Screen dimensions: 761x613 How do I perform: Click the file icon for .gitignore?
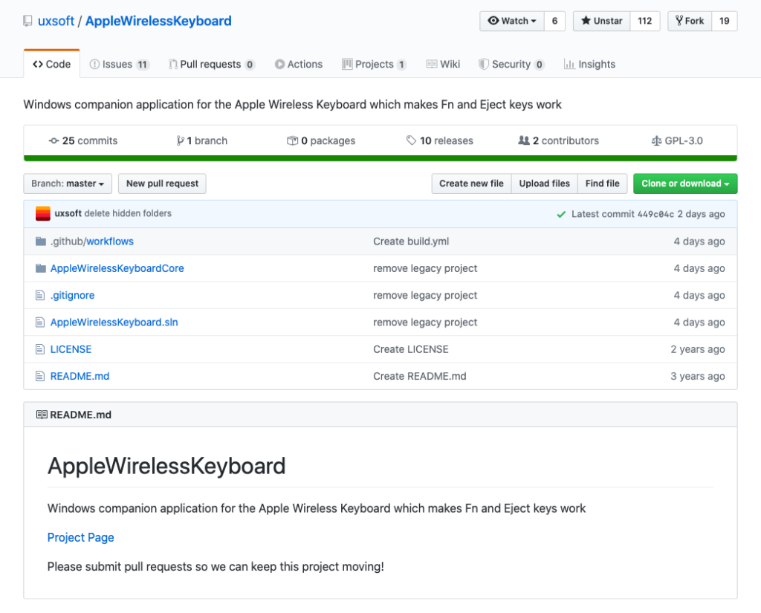(x=40, y=295)
